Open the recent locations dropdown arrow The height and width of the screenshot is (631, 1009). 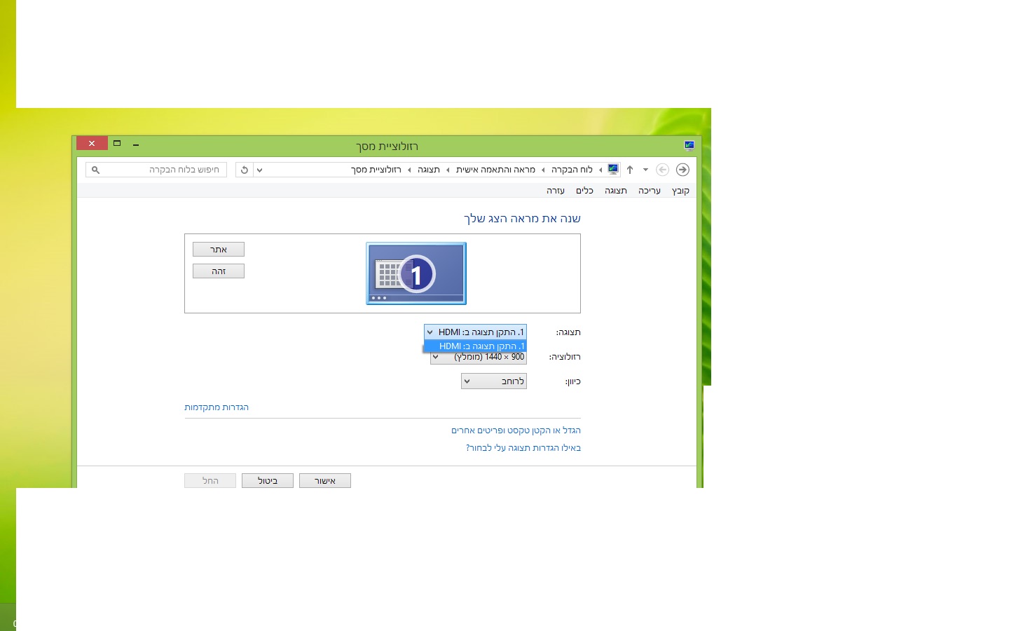(645, 170)
